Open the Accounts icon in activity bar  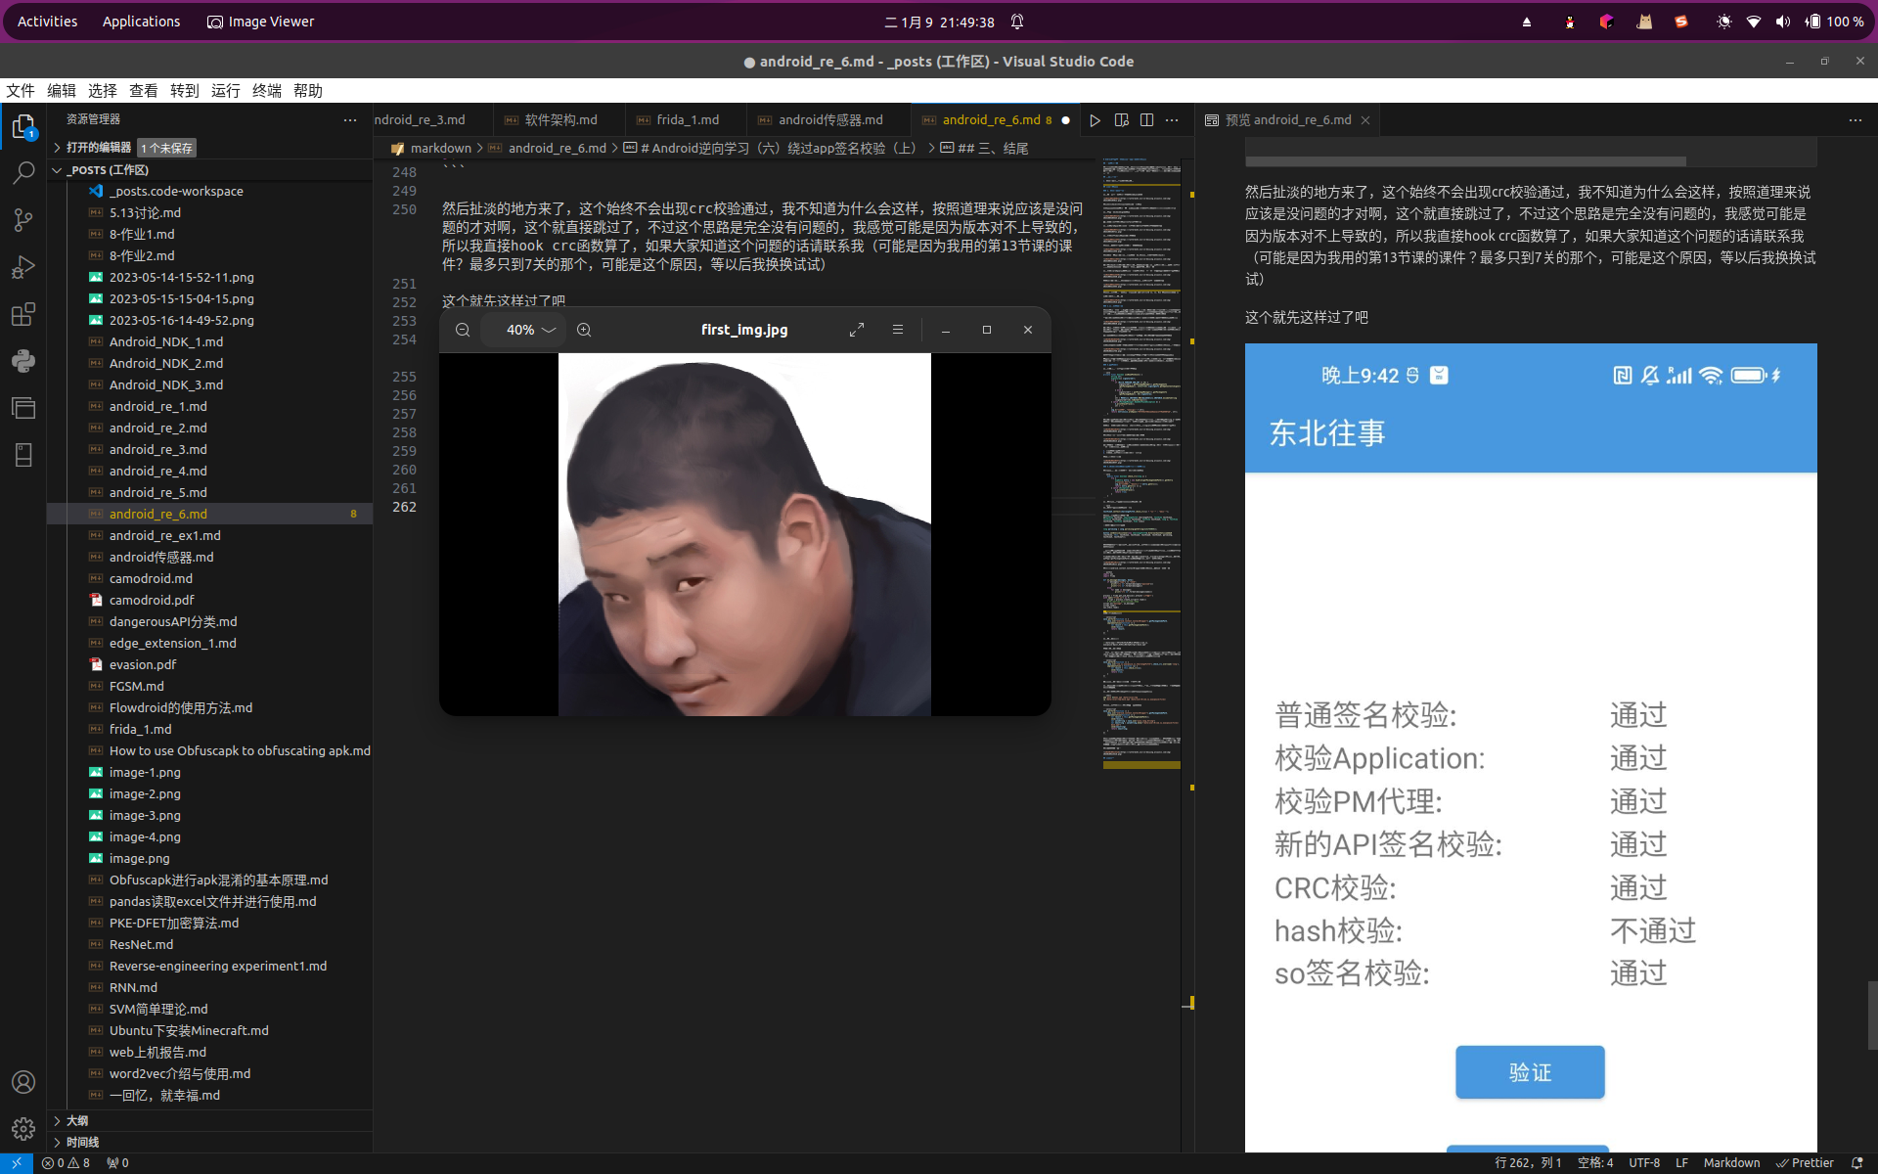coord(23,1082)
